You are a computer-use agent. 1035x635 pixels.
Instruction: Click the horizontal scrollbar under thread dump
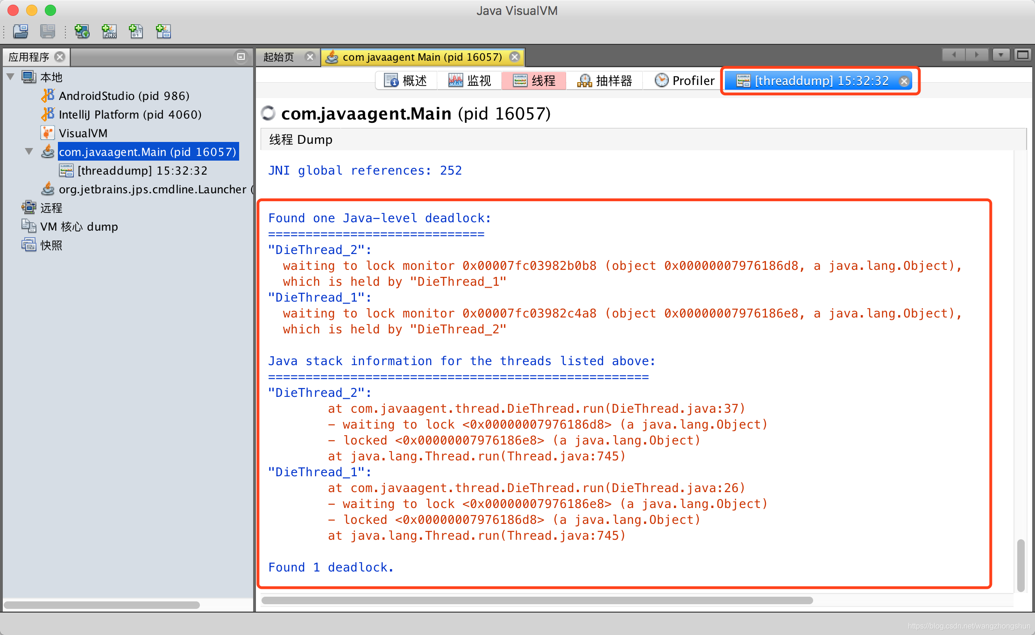(x=537, y=600)
